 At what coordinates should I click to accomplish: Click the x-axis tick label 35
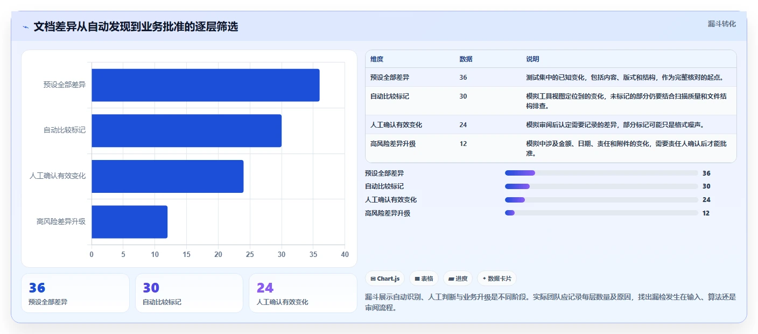313,254
